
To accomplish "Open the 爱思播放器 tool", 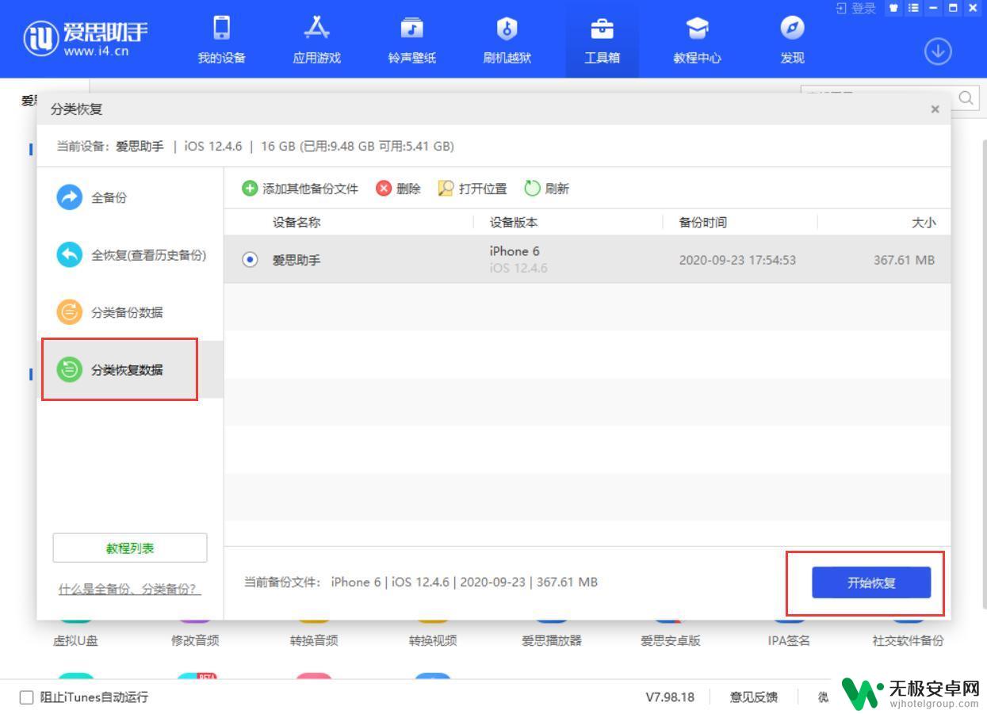I will 552,640.
